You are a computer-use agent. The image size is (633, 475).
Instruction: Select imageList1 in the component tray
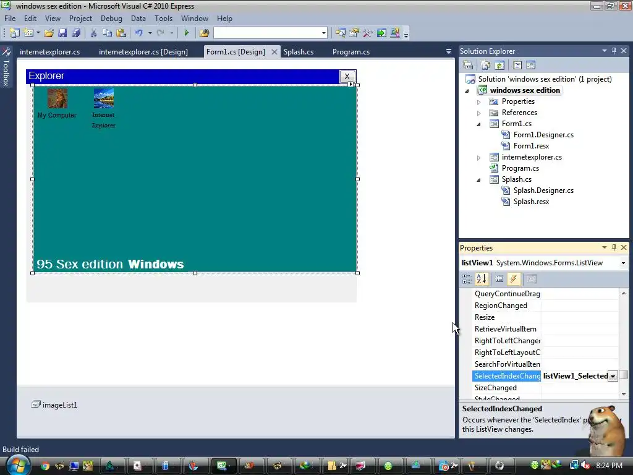point(54,404)
